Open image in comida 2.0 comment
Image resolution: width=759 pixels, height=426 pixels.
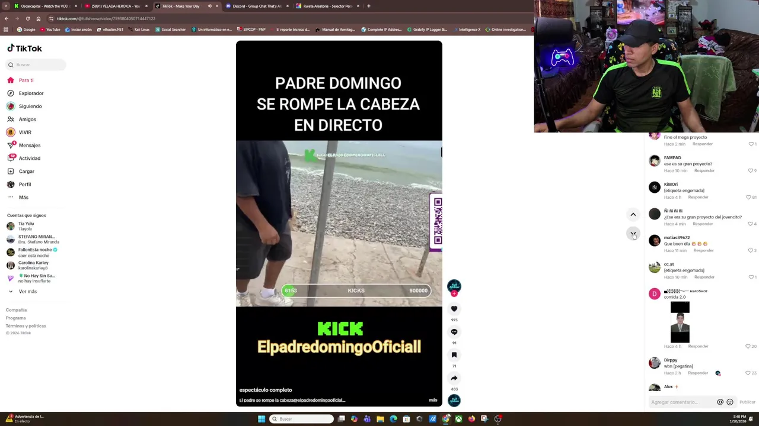[680, 322]
